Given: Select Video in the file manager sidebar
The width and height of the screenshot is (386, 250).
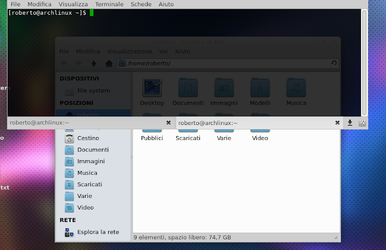Looking at the screenshot, I should [x=94, y=208].
